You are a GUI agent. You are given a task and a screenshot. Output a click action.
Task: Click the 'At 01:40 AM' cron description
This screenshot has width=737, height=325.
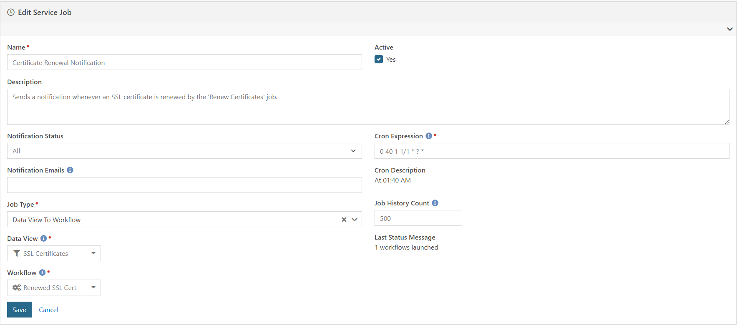[x=392, y=180]
